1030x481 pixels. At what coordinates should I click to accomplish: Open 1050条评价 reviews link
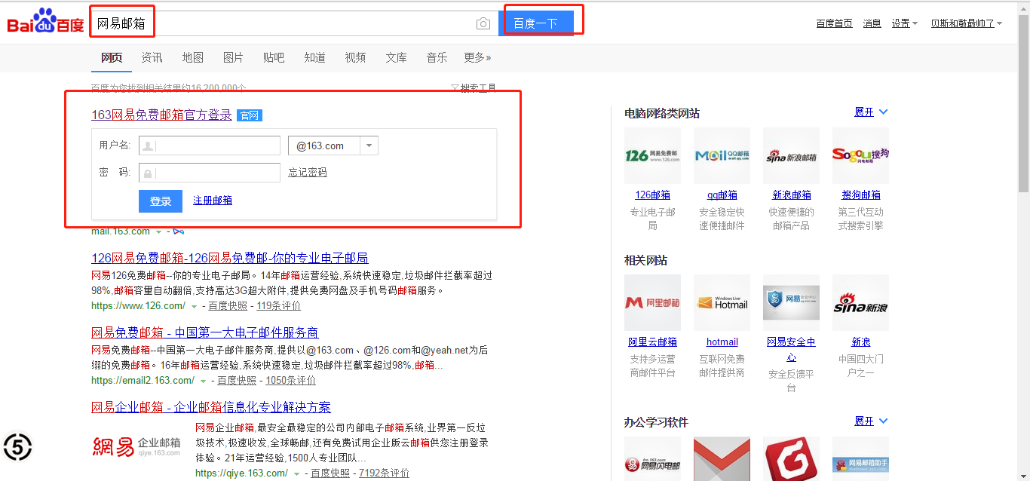(x=290, y=380)
